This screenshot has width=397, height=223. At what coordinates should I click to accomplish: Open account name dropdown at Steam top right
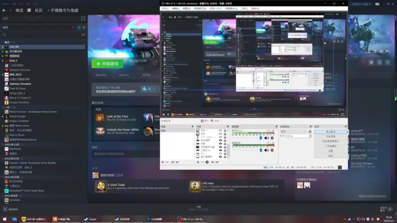pos(361,4)
